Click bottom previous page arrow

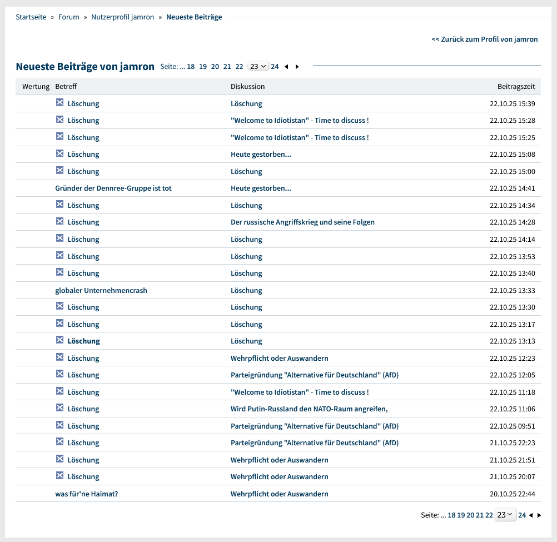pyautogui.click(x=531, y=515)
